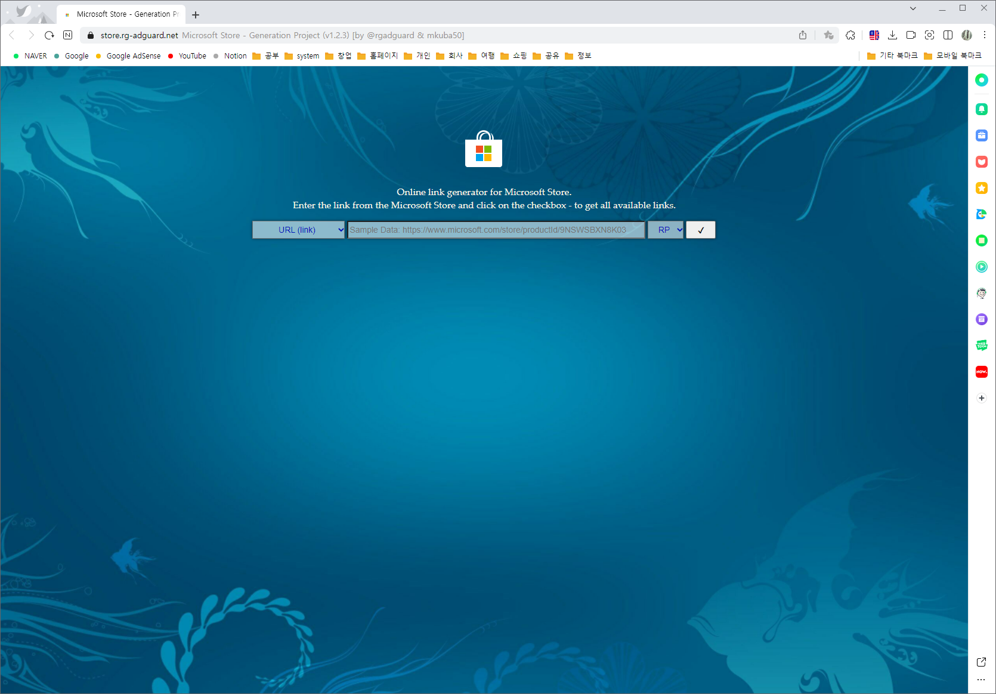Open the Naver N home icon
The width and height of the screenshot is (996, 694).
[68, 35]
